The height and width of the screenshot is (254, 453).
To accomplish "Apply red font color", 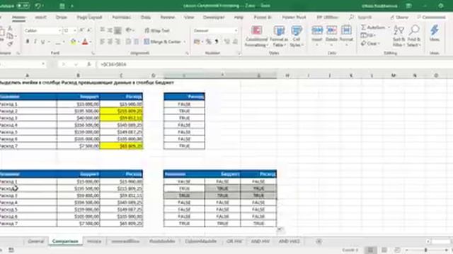I will coord(85,42).
